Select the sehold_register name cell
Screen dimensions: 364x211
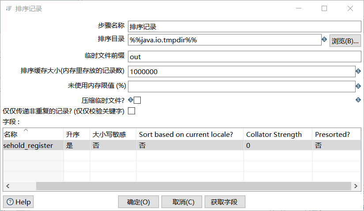tap(33, 145)
